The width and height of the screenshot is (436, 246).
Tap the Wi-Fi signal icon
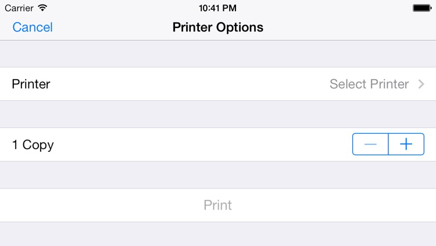[x=42, y=8]
